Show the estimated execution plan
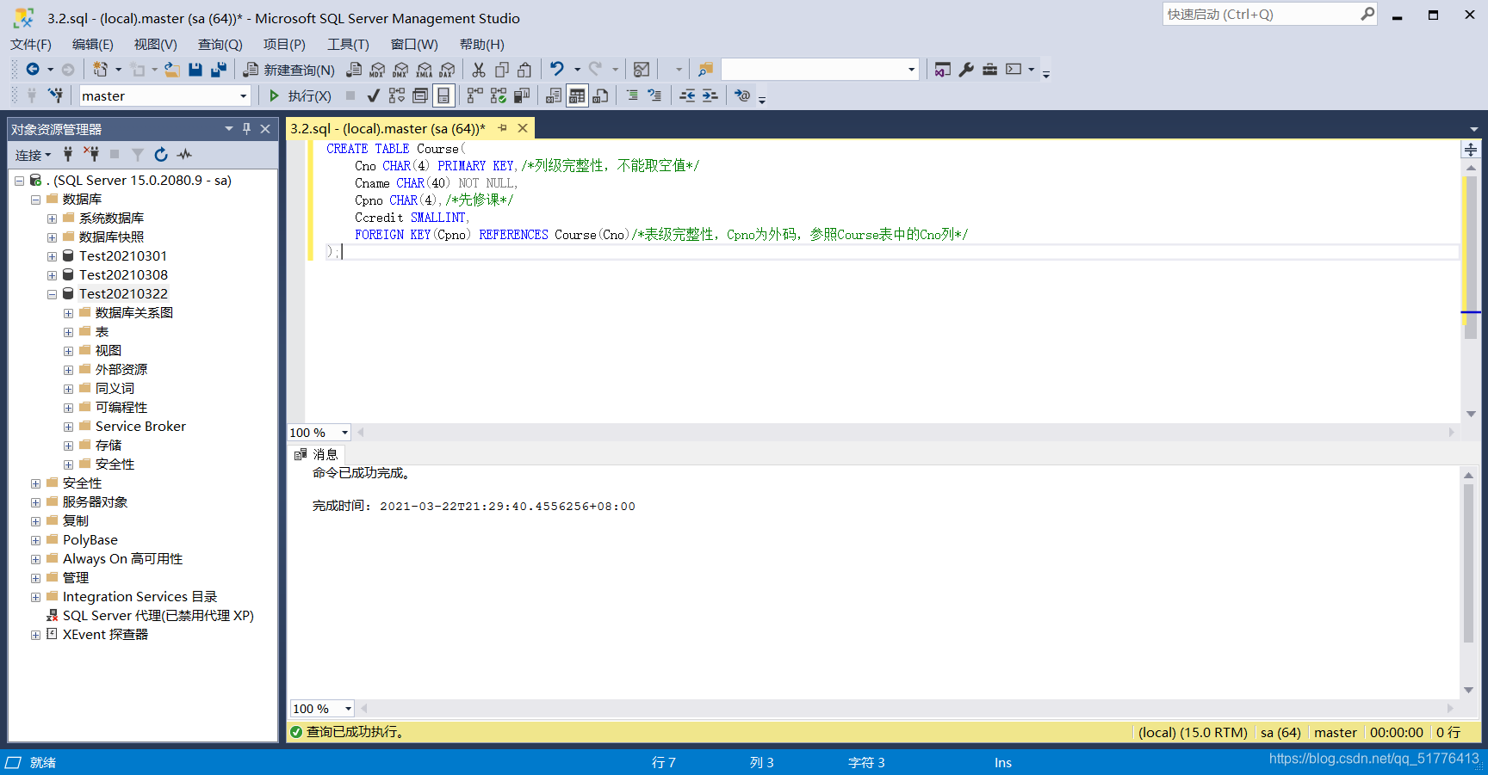1488x775 pixels. pyautogui.click(x=397, y=95)
